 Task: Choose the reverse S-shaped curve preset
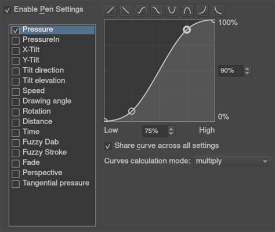pos(157,10)
